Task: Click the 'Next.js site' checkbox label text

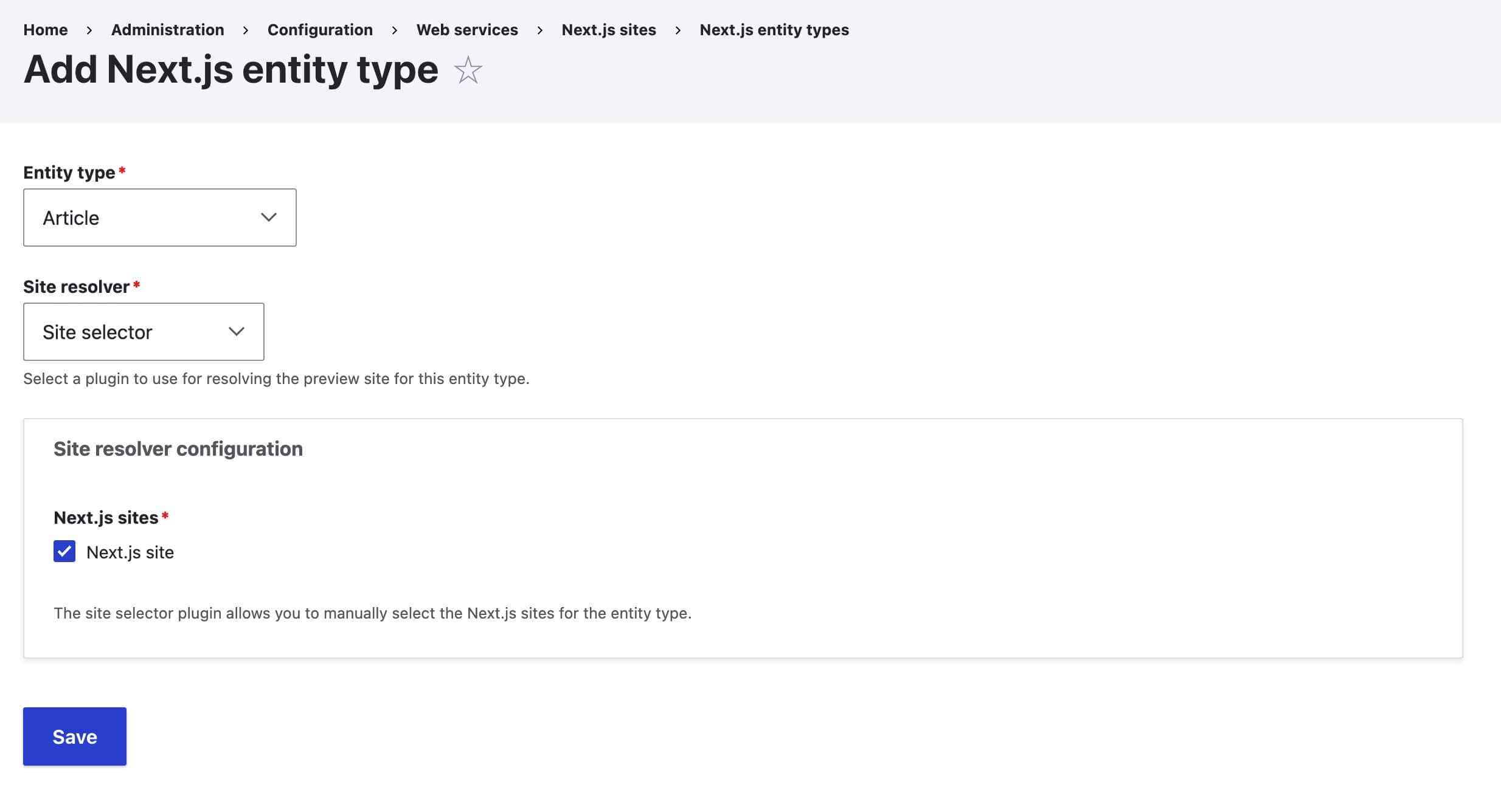Action: (x=130, y=552)
